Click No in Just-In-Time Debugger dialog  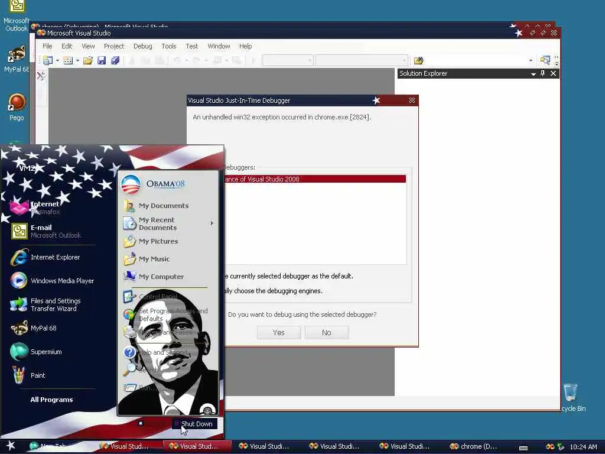(x=326, y=333)
